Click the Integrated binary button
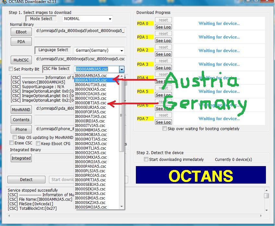Screen dimensions: 275x226 21,158
